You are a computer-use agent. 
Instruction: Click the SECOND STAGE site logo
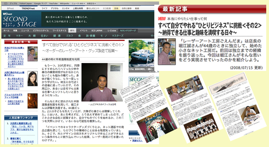(19, 22)
